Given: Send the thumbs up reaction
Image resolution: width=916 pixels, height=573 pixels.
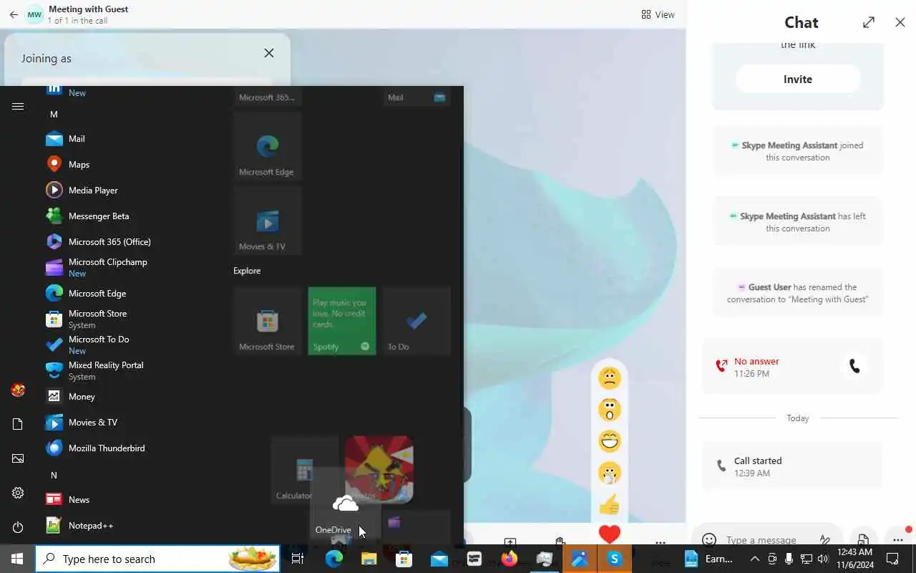Looking at the screenshot, I should tap(610, 504).
